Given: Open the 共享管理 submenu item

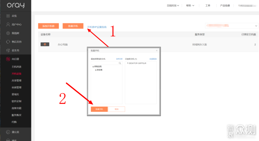Looking at the screenshot, I should point(17,81).
